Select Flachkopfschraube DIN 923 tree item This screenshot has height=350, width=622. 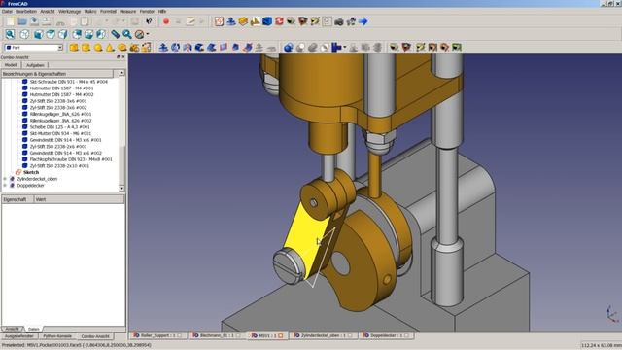pos(71,159)
